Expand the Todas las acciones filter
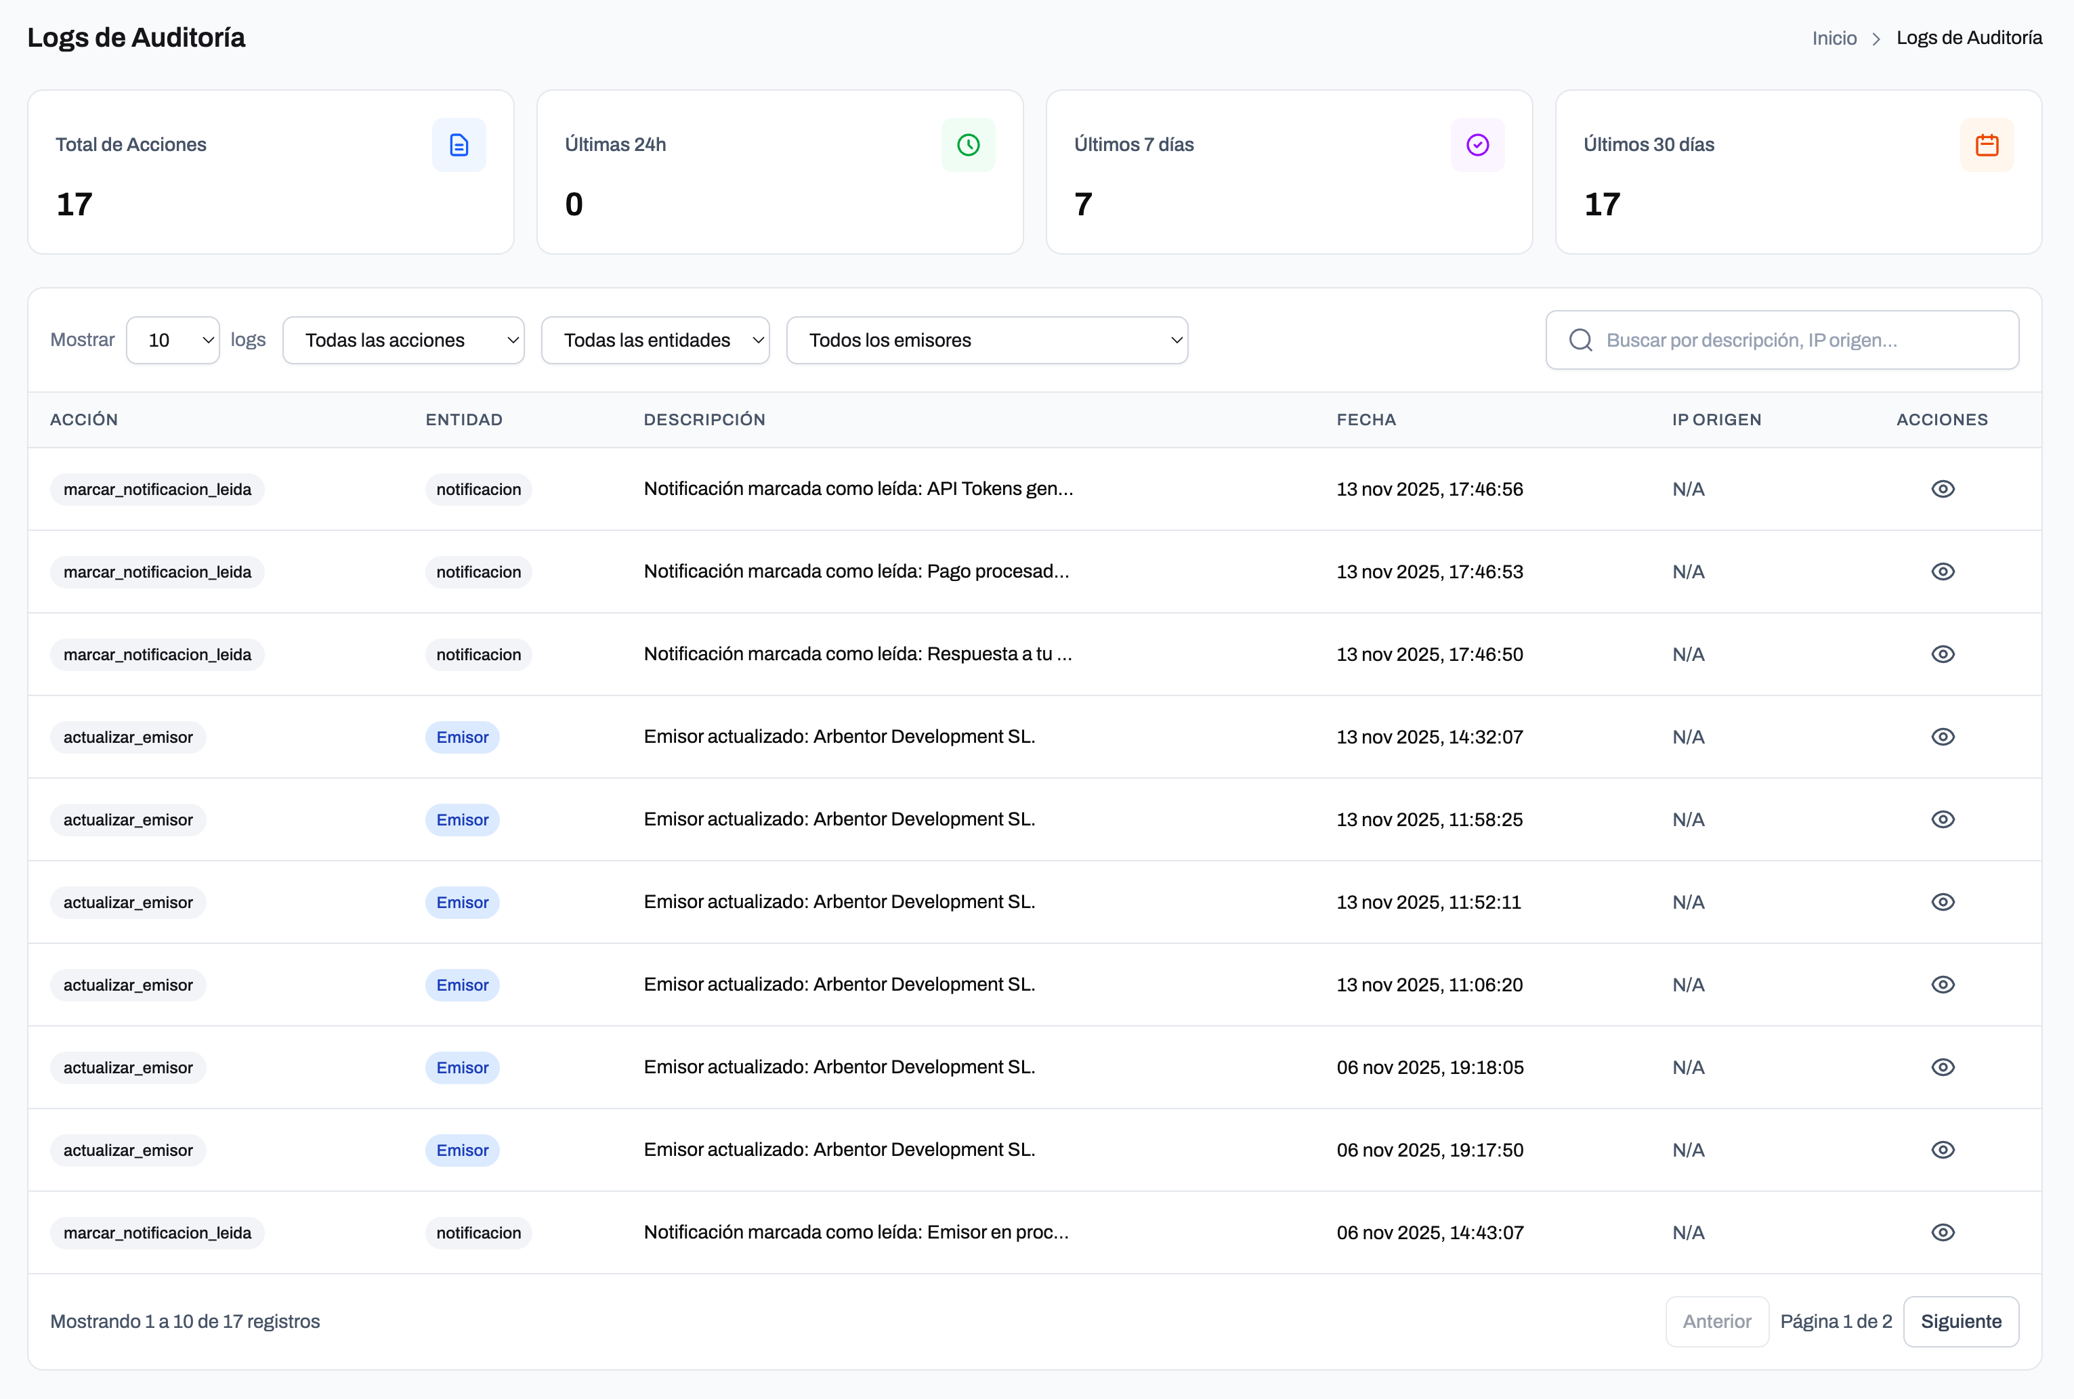 click(x=404, y=340)
